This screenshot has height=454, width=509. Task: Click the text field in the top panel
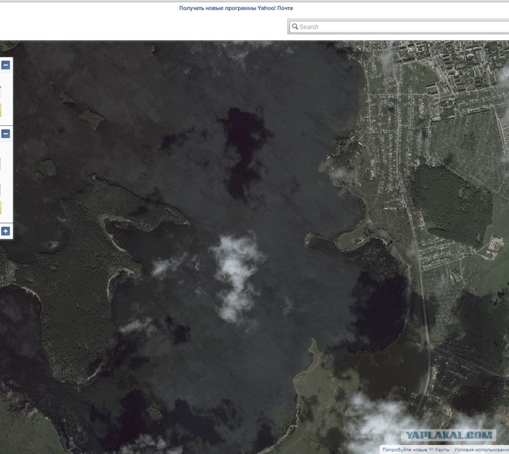click(x=1, y=92)
